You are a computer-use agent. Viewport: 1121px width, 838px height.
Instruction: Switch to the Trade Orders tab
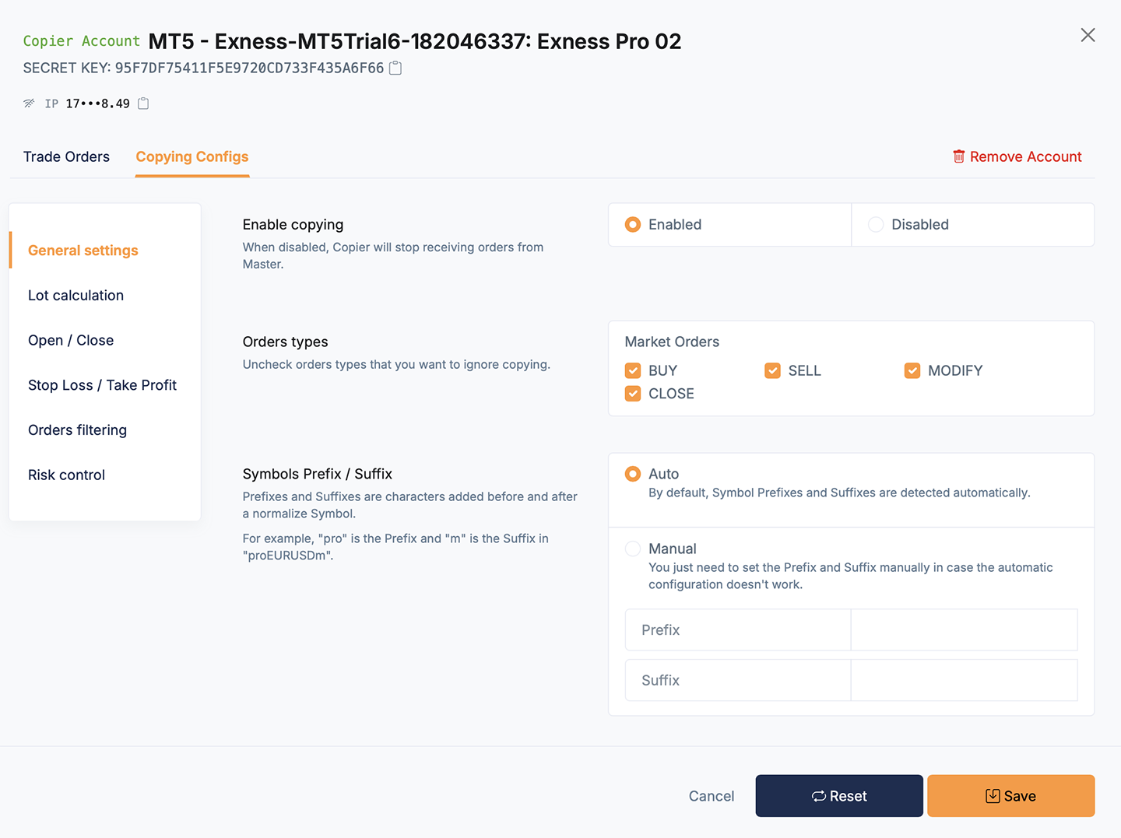(x=66, y=156)
